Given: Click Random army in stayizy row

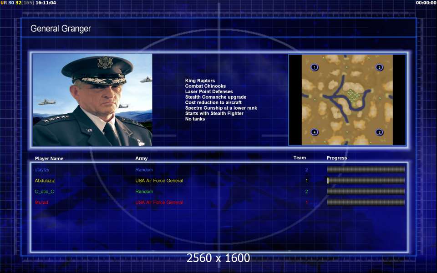Looking at the screenshot, I should click(x=144, y=170).
